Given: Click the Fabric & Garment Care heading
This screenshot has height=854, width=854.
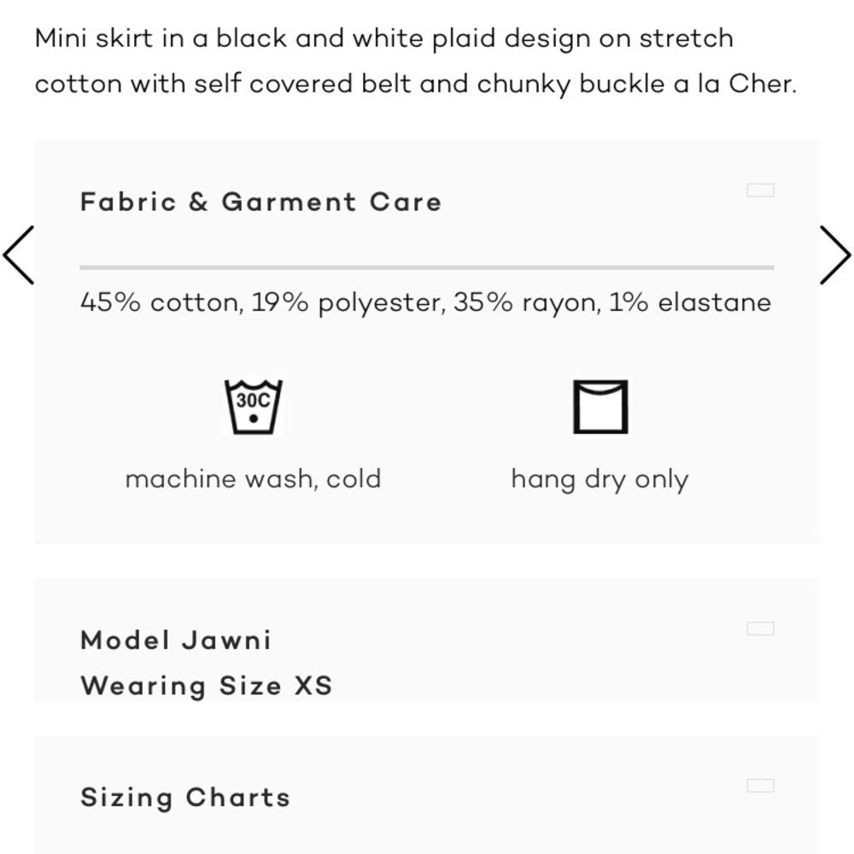Looking at the screenshot, I should pos(260,202).
